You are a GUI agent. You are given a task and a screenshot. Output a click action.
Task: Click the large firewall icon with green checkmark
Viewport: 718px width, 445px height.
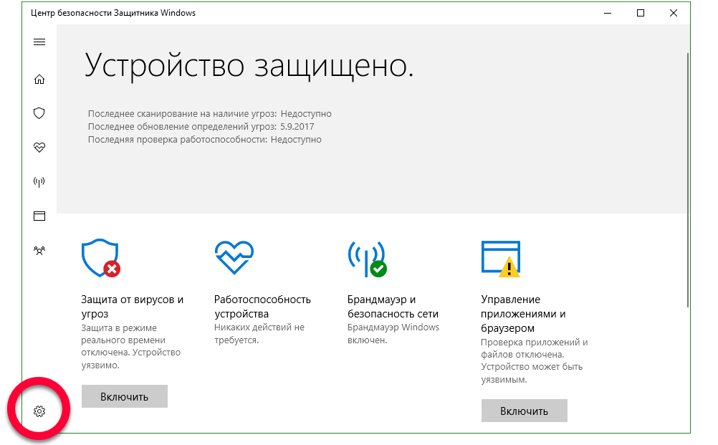point(366,258)
